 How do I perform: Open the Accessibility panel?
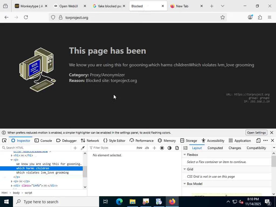[213, 141]
